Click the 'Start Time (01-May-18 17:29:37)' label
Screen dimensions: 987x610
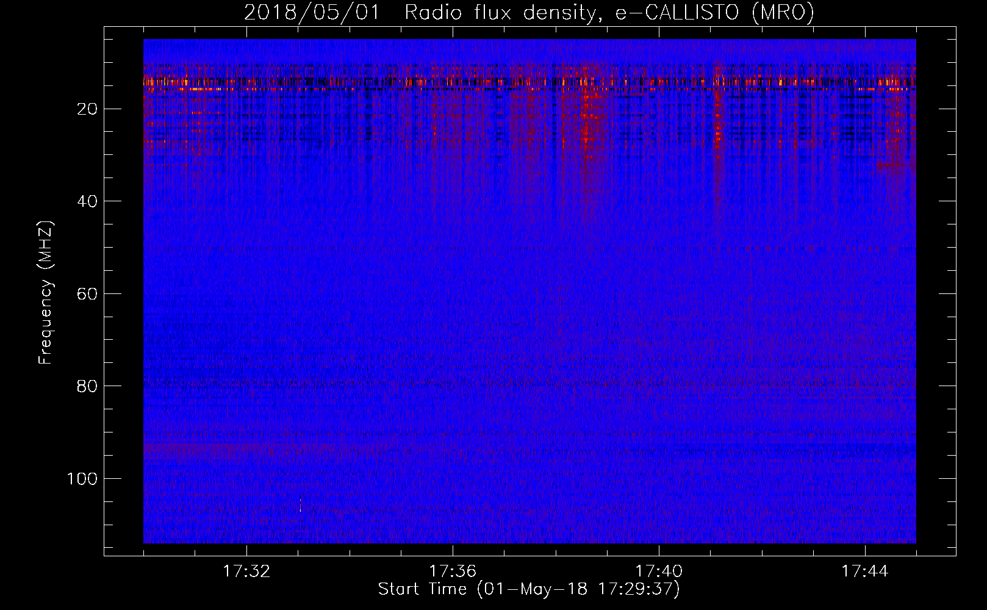529,589
